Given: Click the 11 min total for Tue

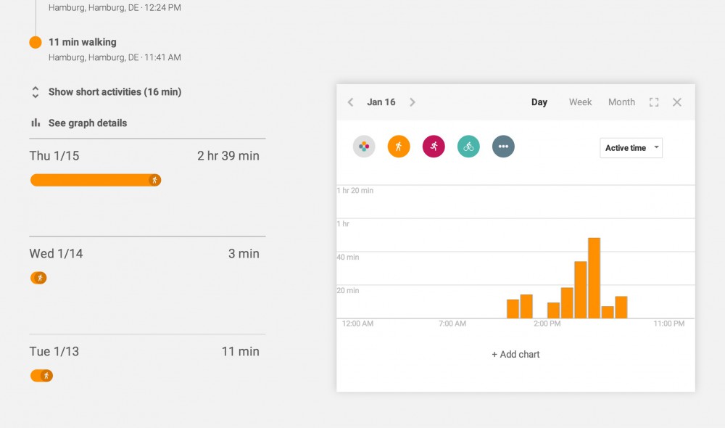Looking at the screenshot, I should point(241,351).
